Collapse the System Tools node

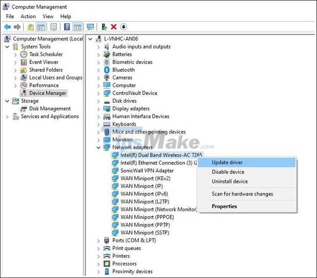7,47
